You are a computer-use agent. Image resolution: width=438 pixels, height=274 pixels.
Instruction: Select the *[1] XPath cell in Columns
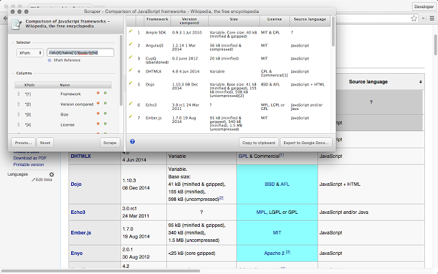28,94
